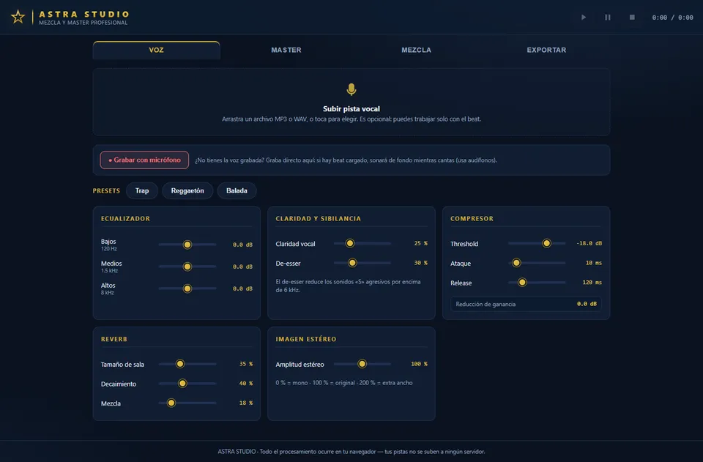
Task: Click the CLARIDAD Y SIBILANCIA heading
Action: click(x=318, y=219)
